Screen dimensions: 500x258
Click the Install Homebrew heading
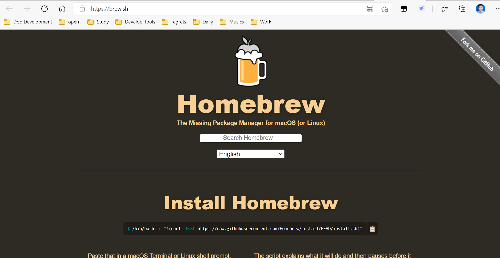point(251,203)
